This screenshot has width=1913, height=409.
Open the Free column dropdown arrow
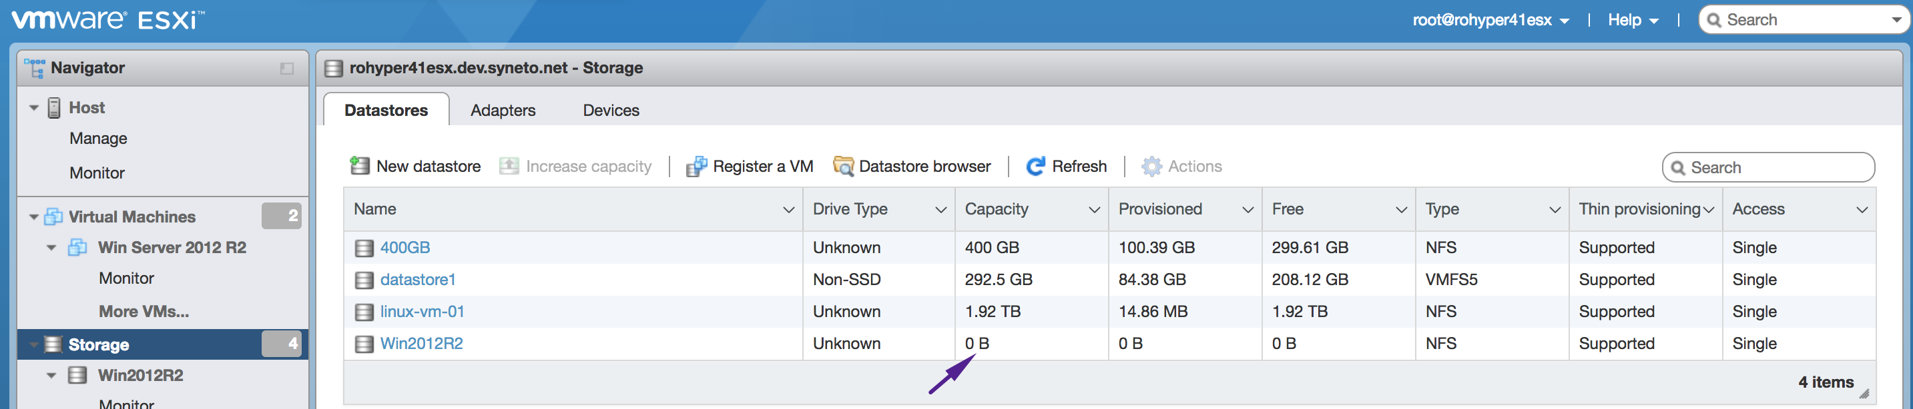point(1401,210)
